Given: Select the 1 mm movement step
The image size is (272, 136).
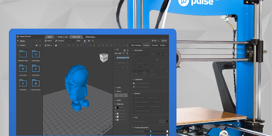Looking at the screenshot, I should 141,71.
